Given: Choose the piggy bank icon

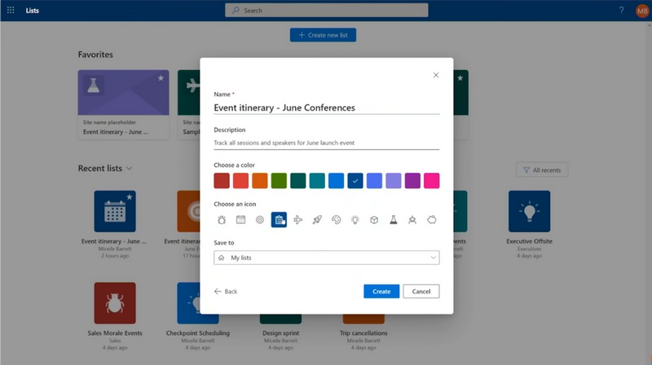Looking at the screenshot, I should 431,220.
